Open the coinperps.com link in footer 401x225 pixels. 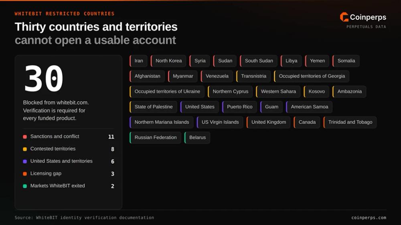[x=369, y=218]
